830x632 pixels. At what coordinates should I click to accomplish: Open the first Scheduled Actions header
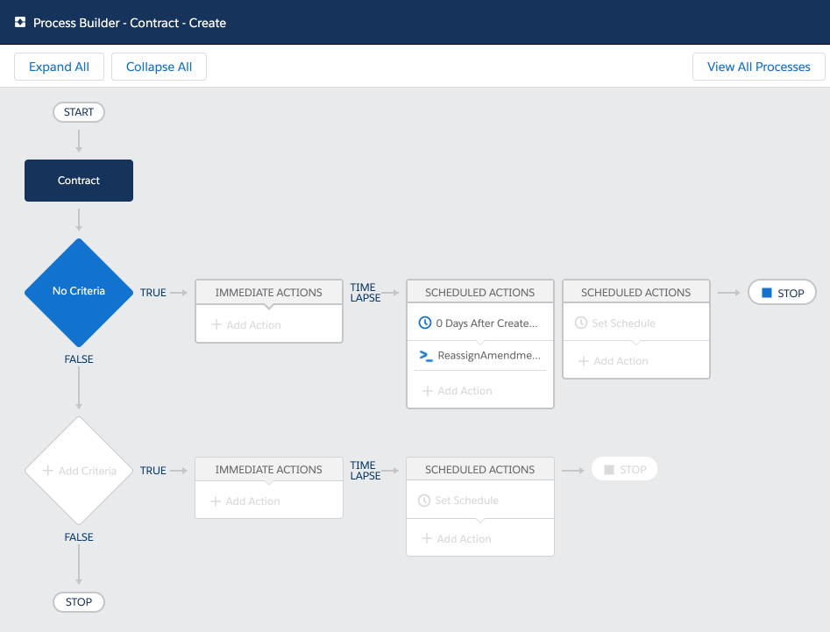[x=480, y=292]
